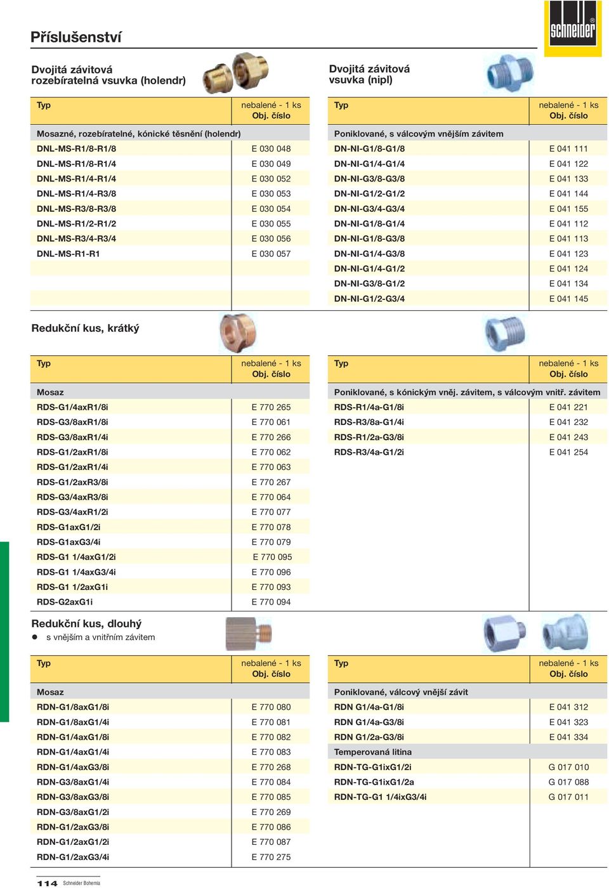Click row RDS-R3/4a-G1/2i
Viewport: 609px width, 888px height.
[x=468, y=452]
